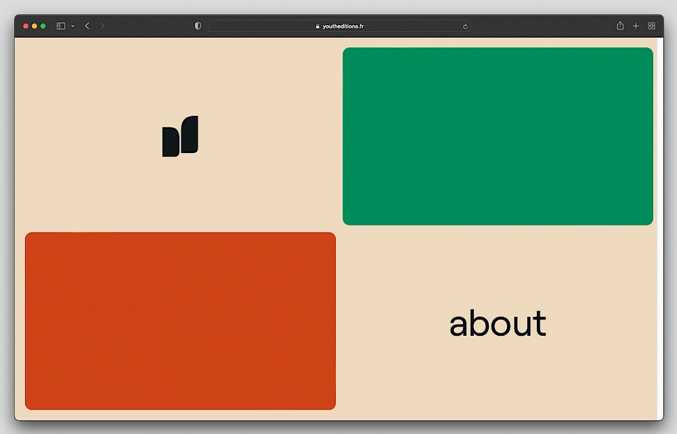Click the forward navigation arrow
Image resolution: width=677 pixels, height=434 pixels.
[x=102, y=26]
